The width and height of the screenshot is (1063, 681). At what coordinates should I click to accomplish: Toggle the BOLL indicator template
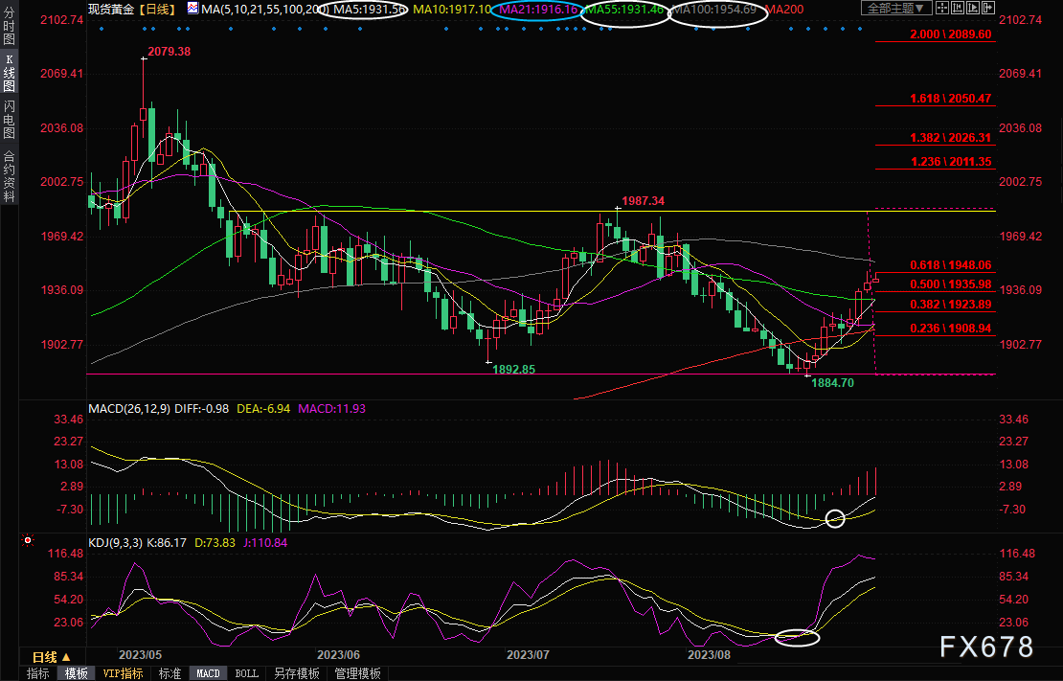pyautogui.click(x=246, y=673)
